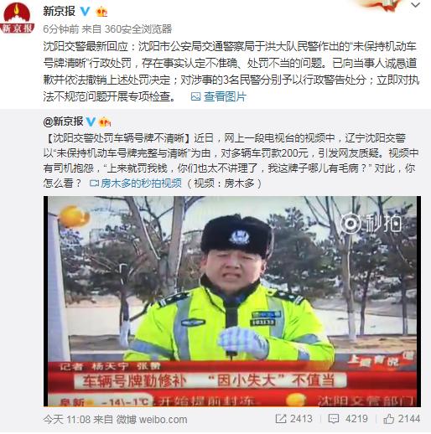Image resolution: width=431 pixels, height=434 pixels.
Task: Open the 房木多的秒拍视频 video link
Action: click(x=141, y=183)
